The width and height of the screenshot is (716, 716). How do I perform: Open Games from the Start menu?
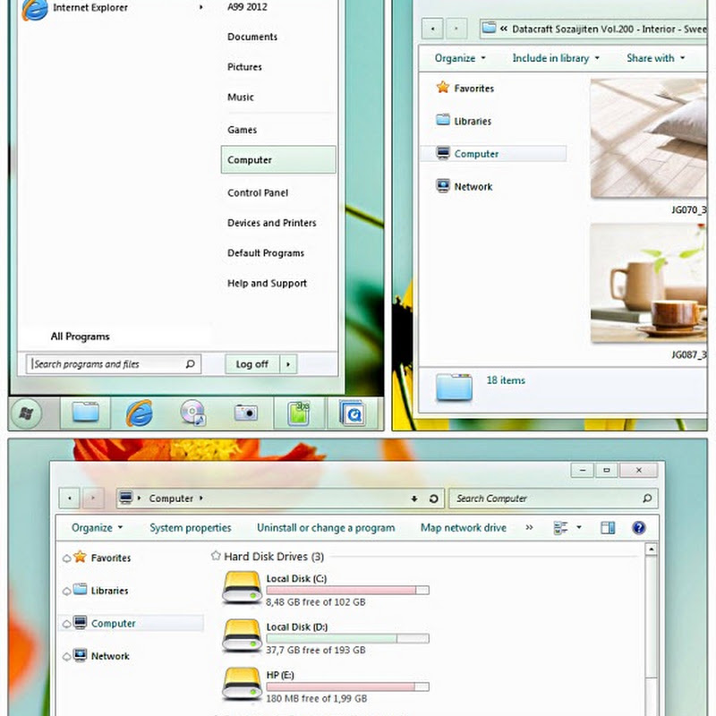pos(242,130)
